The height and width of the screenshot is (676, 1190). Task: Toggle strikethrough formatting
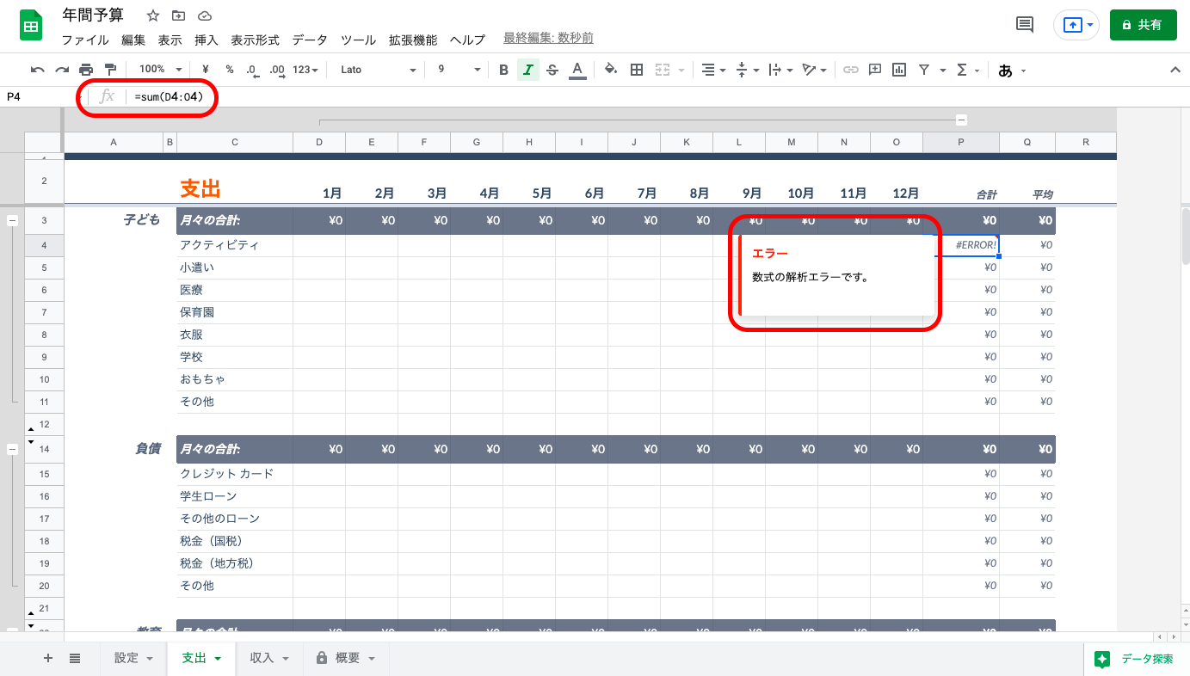(552, 70)
